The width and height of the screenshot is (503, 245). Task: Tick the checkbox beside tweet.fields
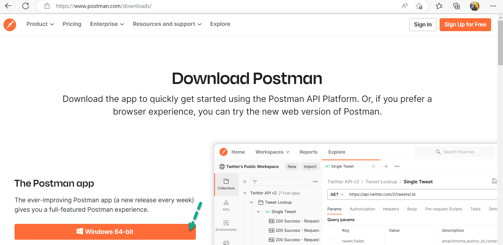tap(333, 241)
